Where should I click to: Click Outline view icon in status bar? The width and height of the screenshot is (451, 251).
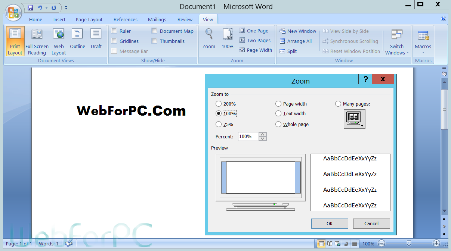click(346, 244)
